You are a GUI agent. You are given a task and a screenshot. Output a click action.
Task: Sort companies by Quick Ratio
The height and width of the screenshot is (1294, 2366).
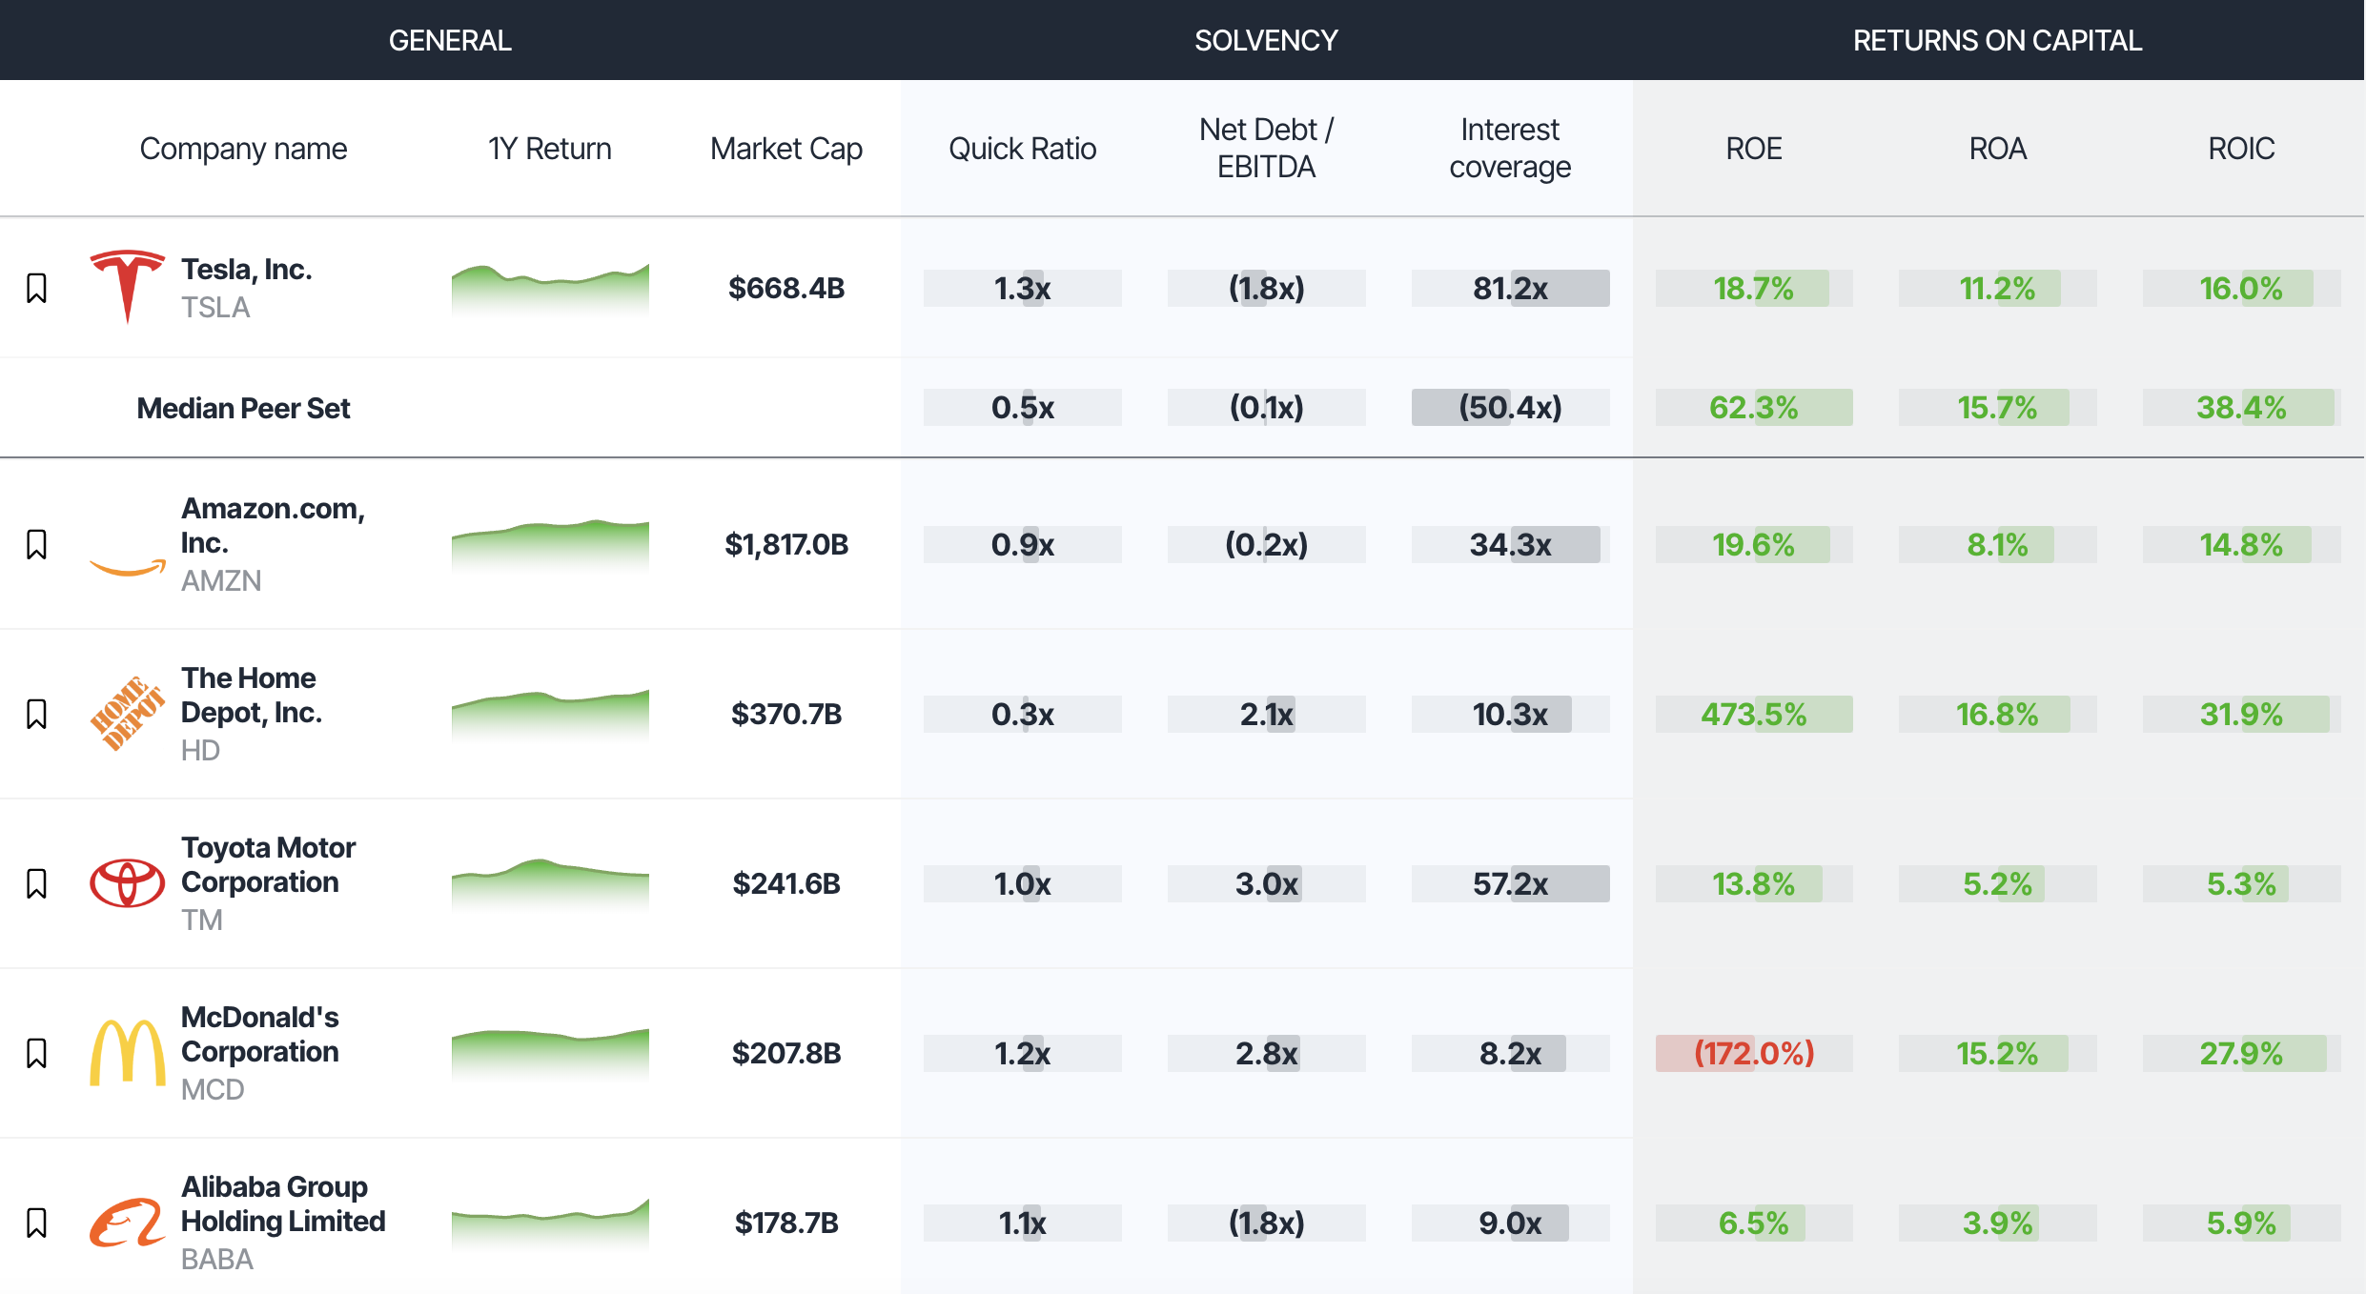point(1022,148)
